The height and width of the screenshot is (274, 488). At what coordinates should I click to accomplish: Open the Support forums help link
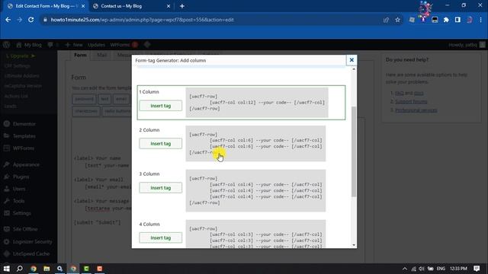[411, 101]
